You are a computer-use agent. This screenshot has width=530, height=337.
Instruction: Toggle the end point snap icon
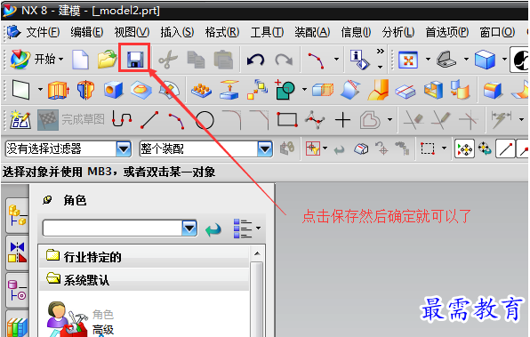[x=505, y=149]
